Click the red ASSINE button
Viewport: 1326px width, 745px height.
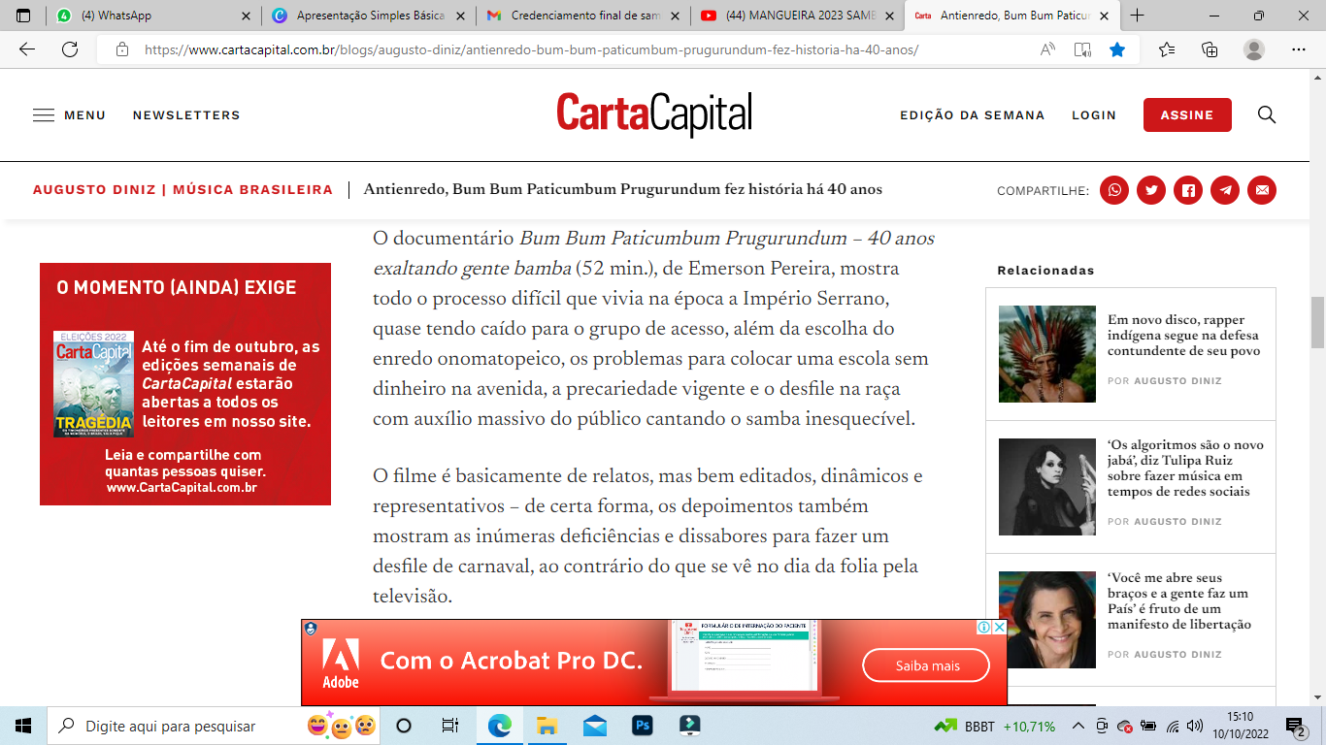[x=1187, y=114]
